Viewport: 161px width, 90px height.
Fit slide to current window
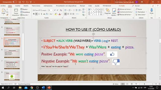[x=159, y=84]
